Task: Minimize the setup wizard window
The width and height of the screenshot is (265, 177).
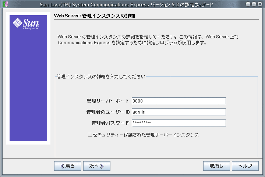Action: [248, 4]
